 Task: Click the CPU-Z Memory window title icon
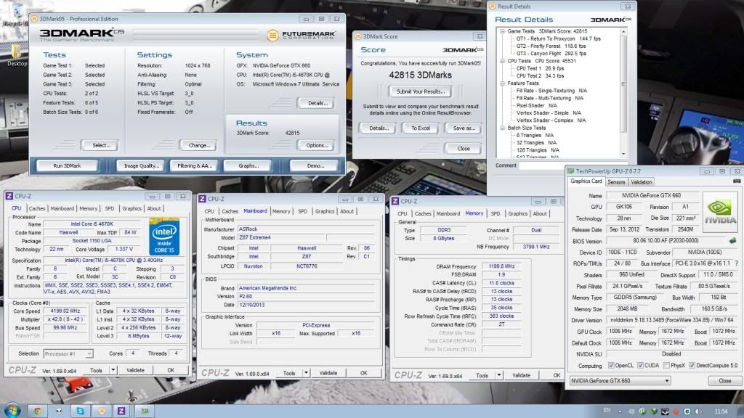tap(395, 202)
